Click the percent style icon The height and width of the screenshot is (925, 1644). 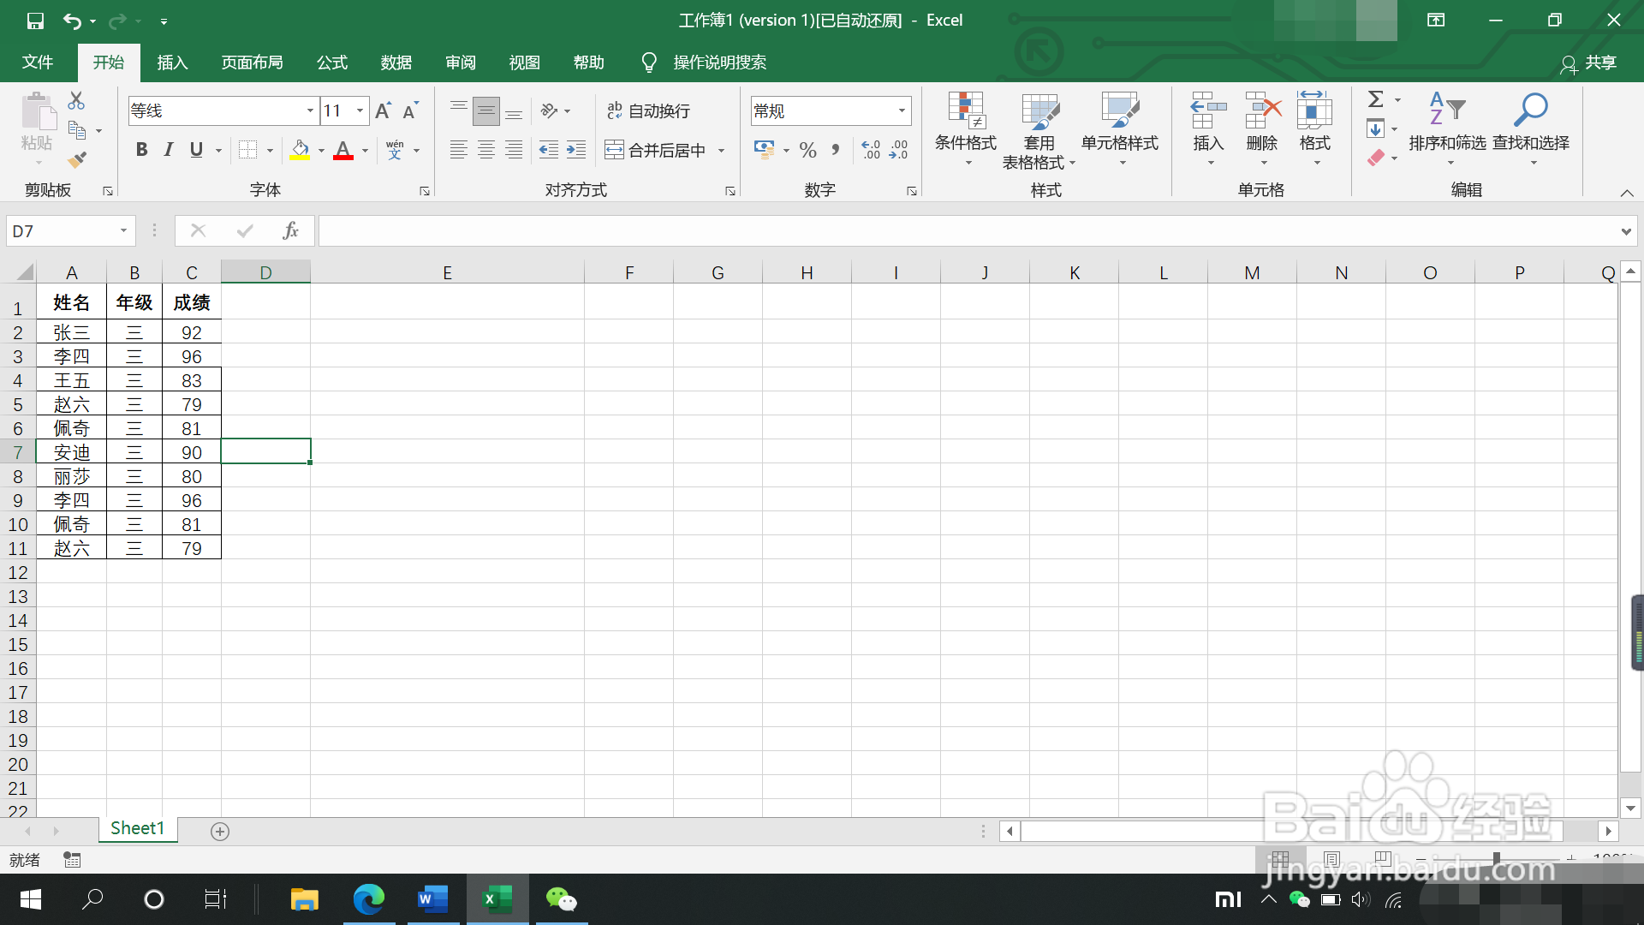[x=807, y=151]
